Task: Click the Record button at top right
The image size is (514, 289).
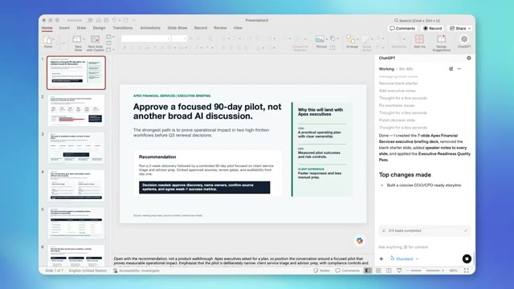Action: tap(432, 29)
